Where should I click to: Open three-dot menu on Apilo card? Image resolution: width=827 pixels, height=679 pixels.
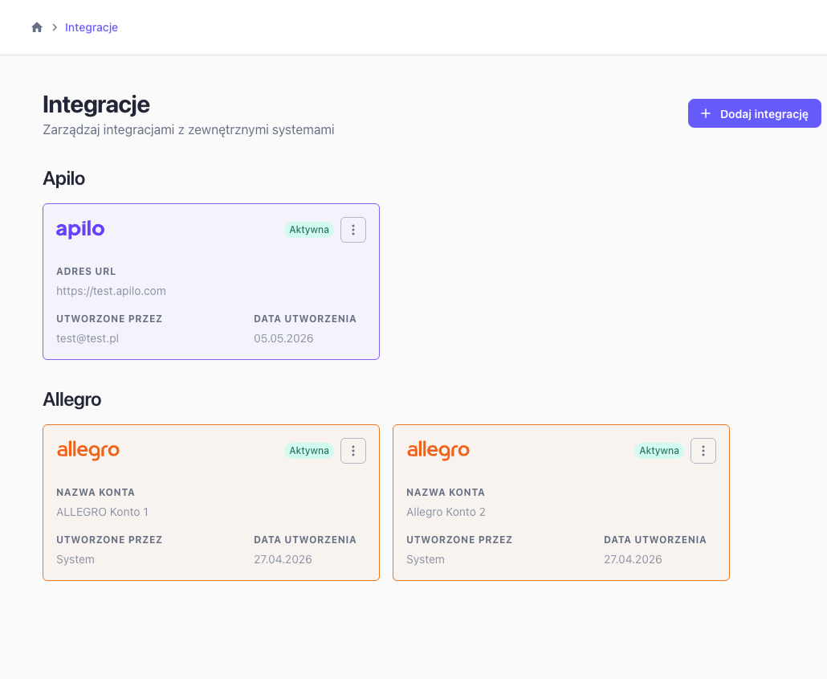click(x=353, y=230)
